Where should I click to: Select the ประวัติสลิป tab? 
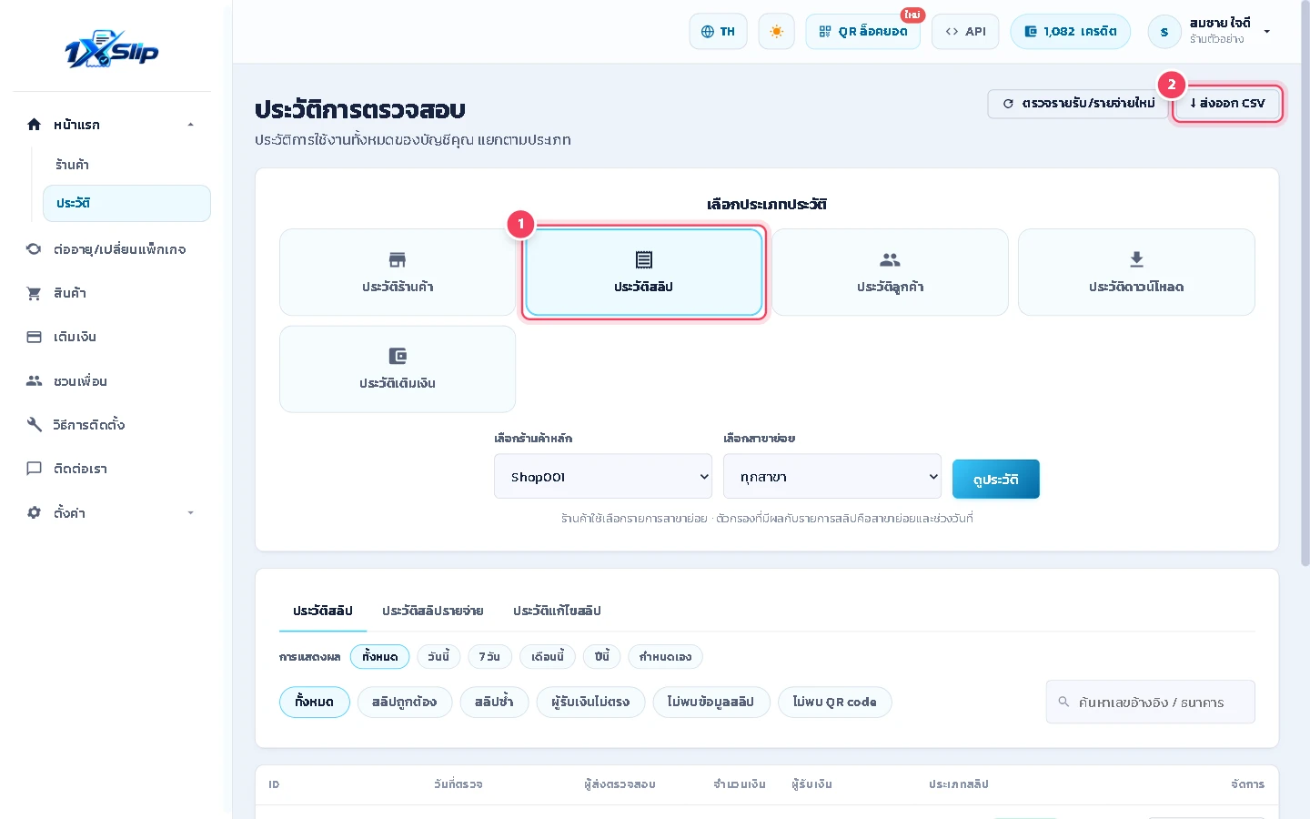click(x=323, y=611)
